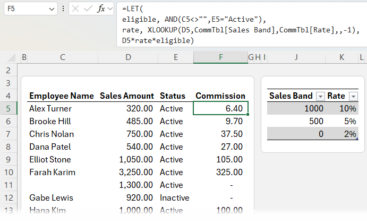Select row 5 header

click(8, 108)
